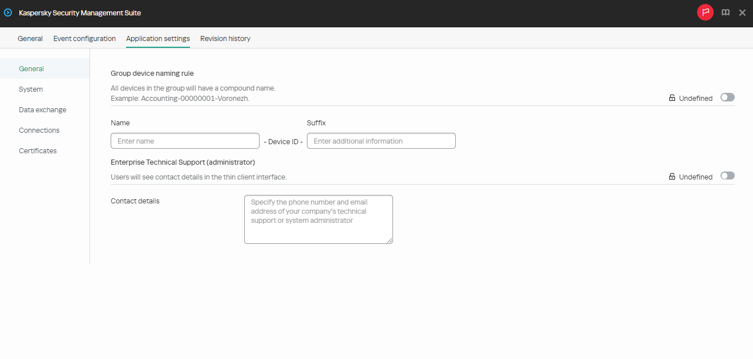This screenshot has width=753, height=359.
Task: Switch to the Event configuration tab
Action: pos(84,38)
